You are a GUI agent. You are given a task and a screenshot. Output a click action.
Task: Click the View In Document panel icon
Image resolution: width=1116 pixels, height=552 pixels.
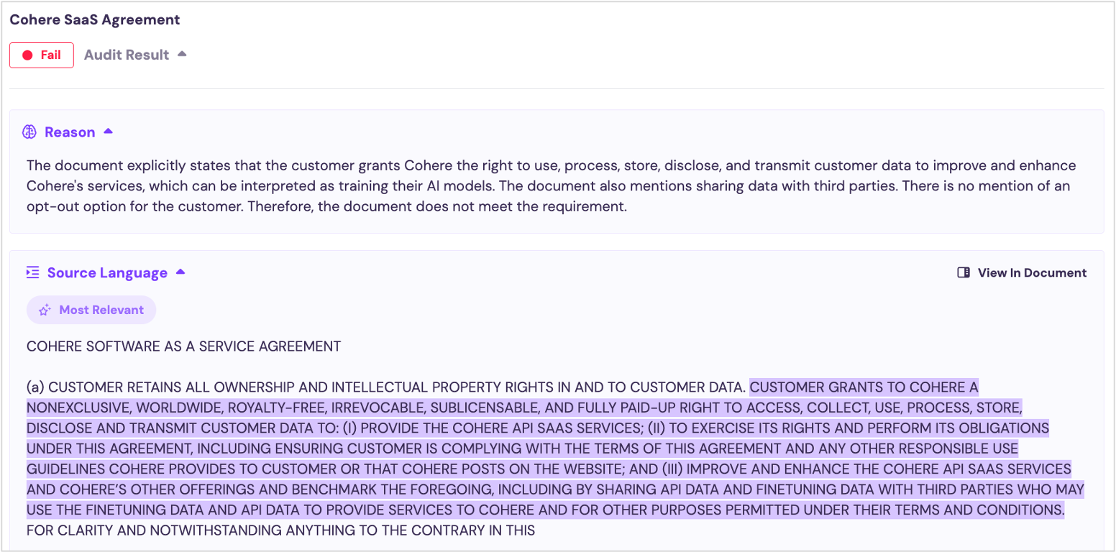964,273
